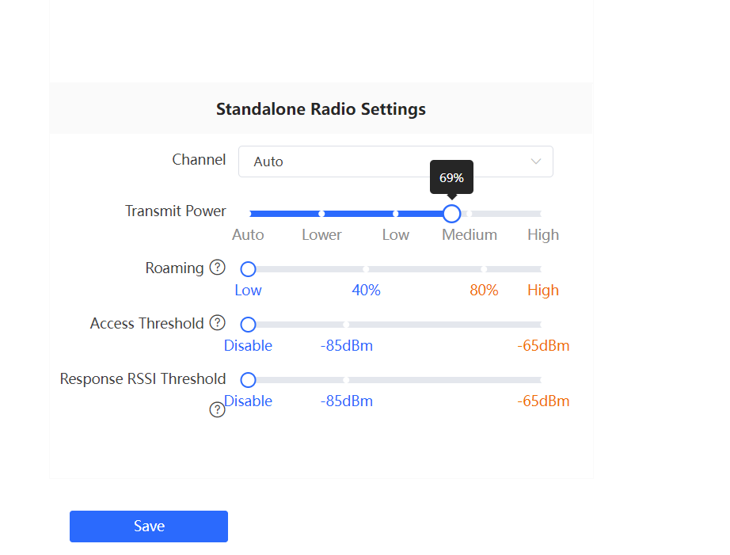730x555 pixels.
Task: Open the Access Threshold help icon
Action: tap(218, 323)
